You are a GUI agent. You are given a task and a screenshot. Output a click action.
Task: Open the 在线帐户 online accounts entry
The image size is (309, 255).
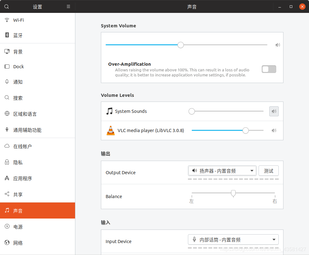(x=38, y=146)
